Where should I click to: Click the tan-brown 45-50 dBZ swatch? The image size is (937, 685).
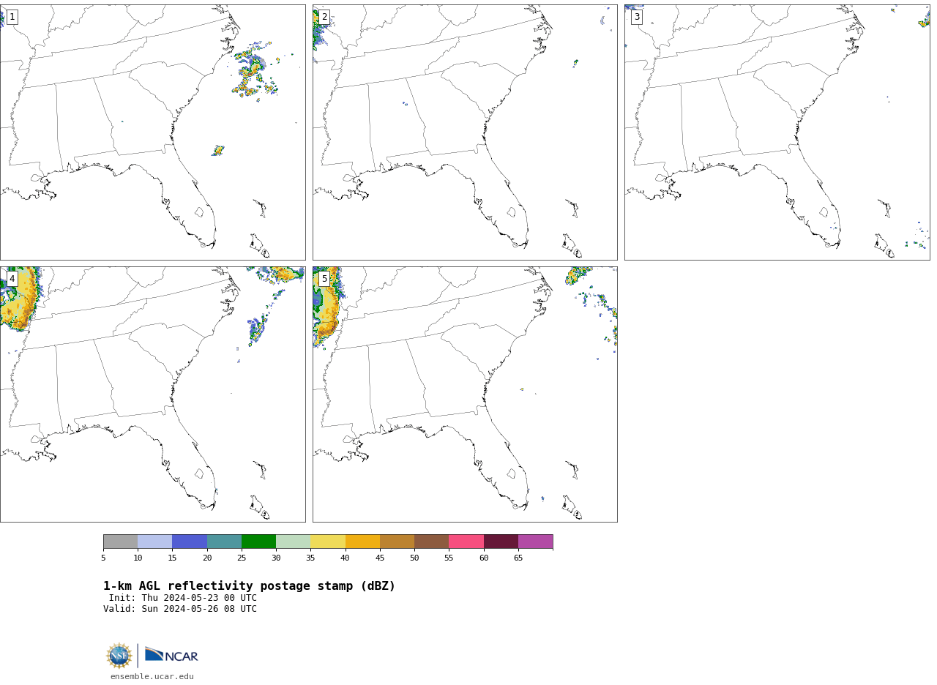397,542
